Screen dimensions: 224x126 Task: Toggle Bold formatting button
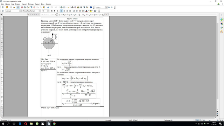[51, 11]
